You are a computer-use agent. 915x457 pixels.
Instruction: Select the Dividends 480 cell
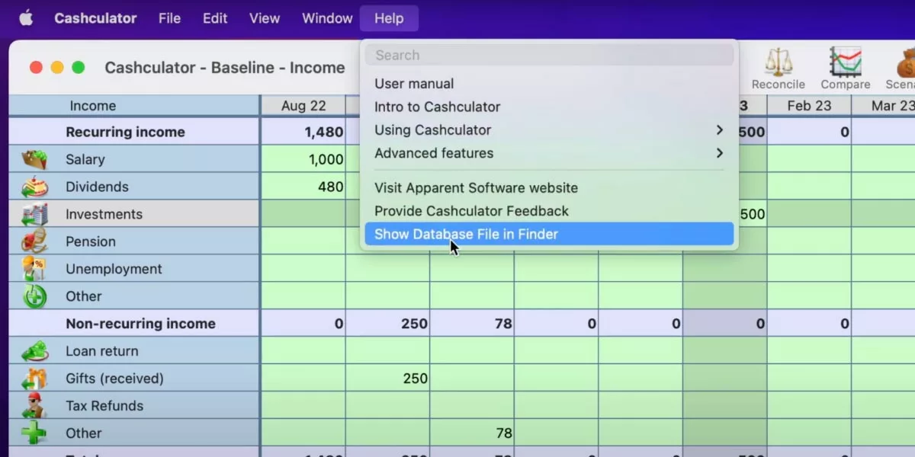coord(303,187)
